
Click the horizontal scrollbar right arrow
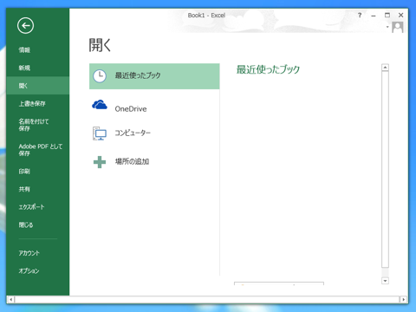tap(404, 300)
